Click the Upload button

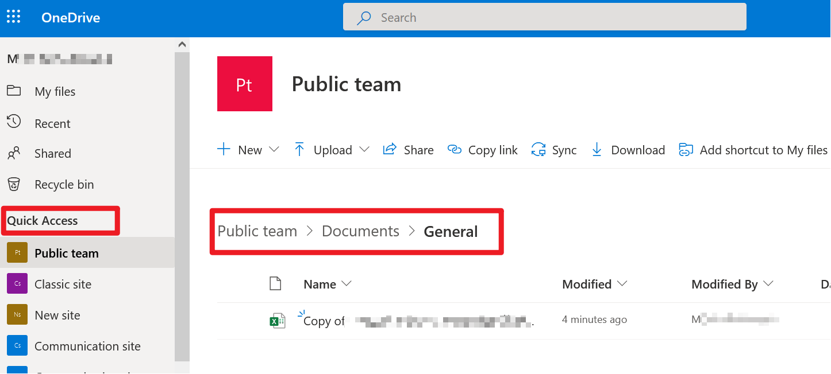pos(332,150)
